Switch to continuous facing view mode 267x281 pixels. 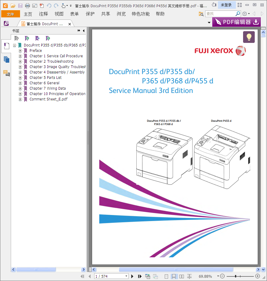189,276
